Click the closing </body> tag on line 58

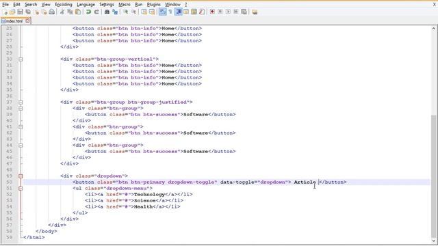[47, 231]
